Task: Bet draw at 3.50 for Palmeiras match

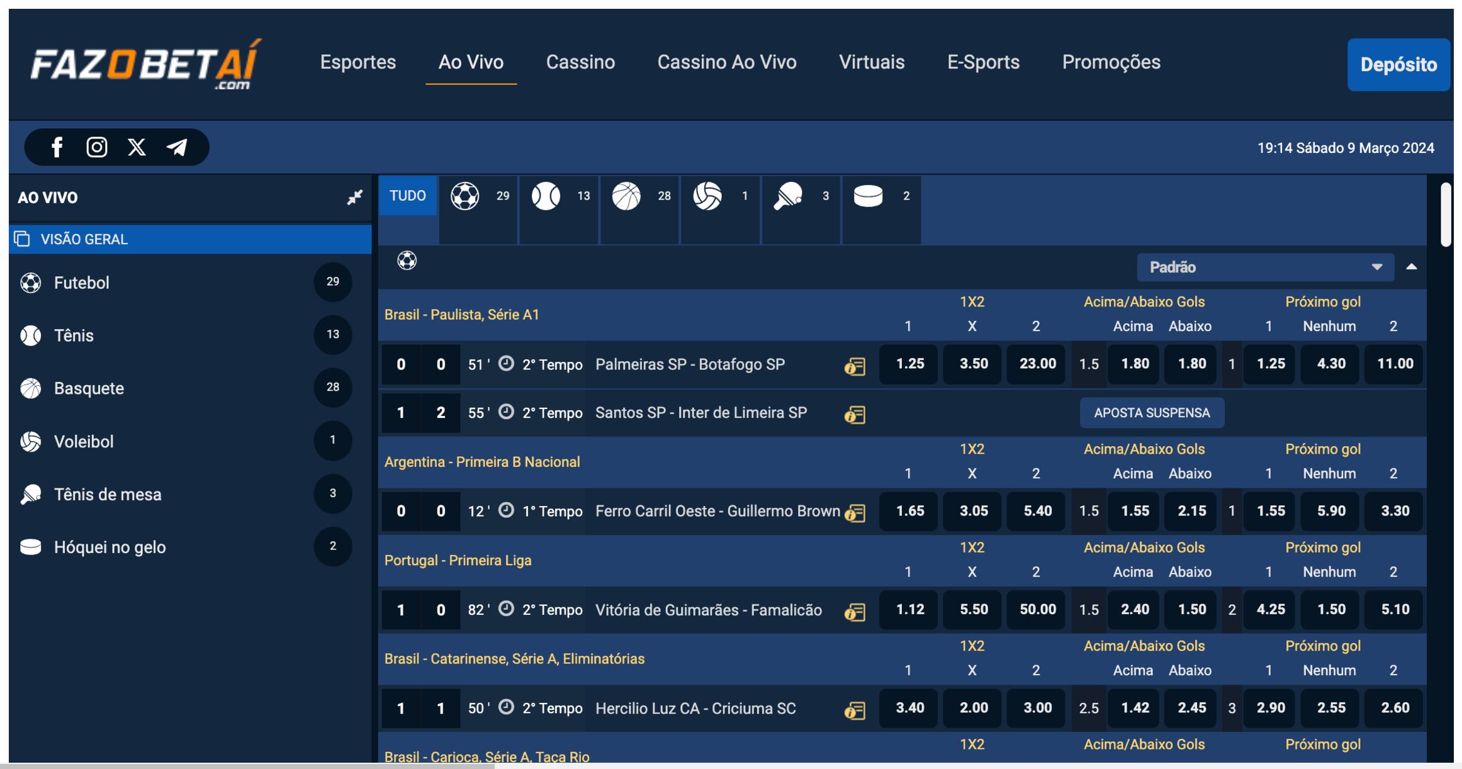Action: [x=973, y=364]
